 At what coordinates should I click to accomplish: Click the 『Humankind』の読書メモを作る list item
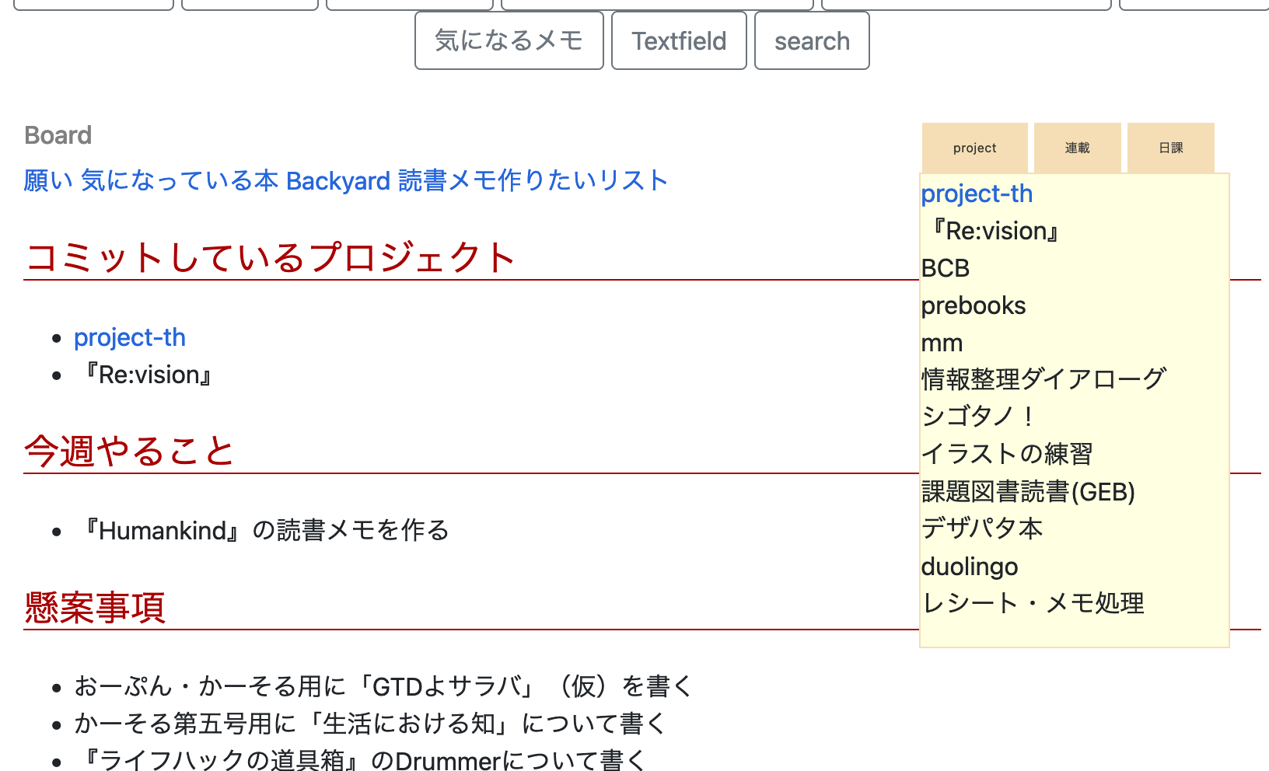(x=261, y=530)
